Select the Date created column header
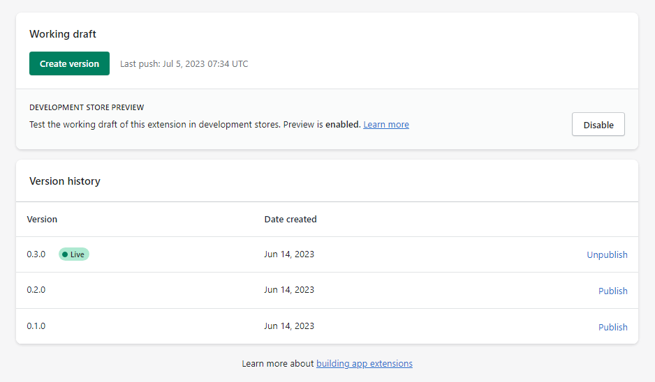 point(290,219)
